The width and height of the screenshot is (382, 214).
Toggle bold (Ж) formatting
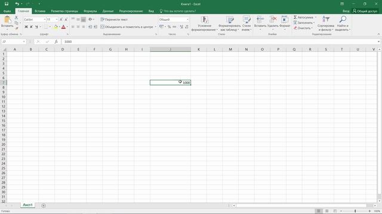26,27
